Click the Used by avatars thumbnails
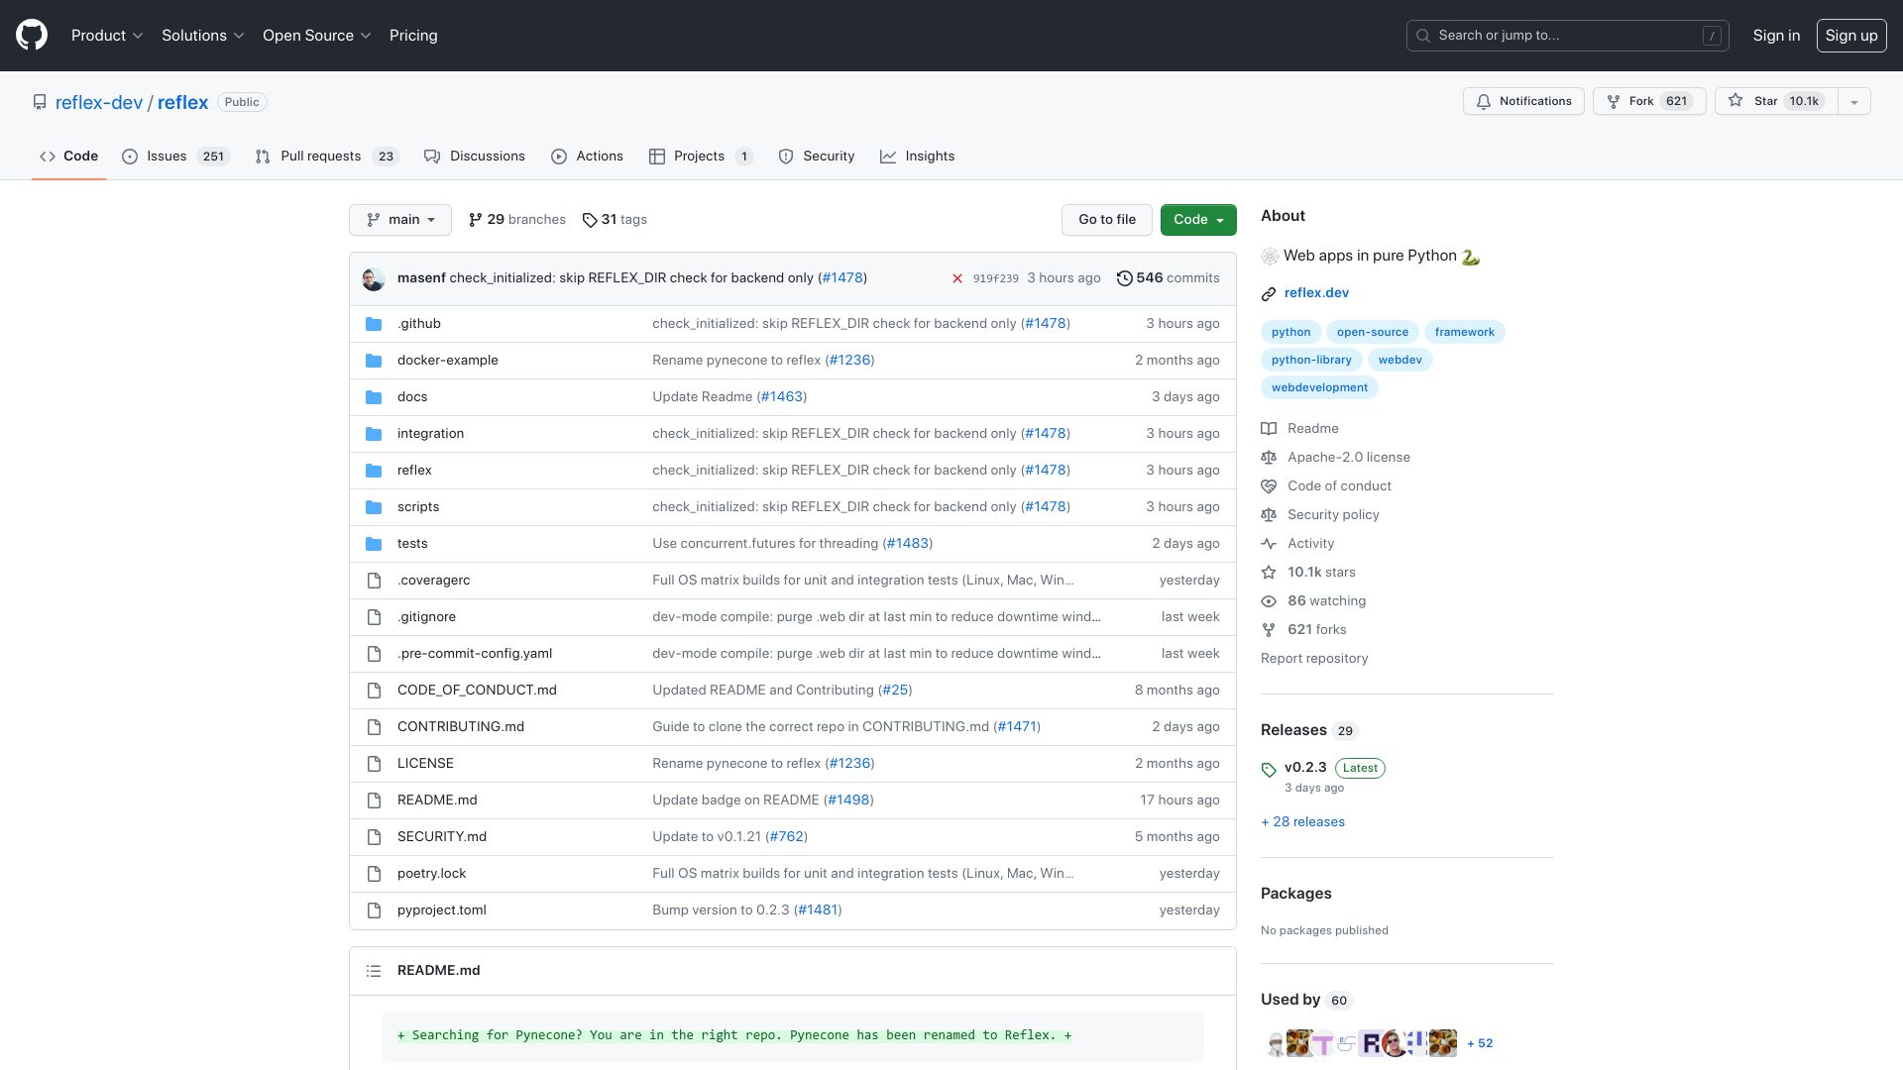The height and width of the screenshot is (1070, 1903). click(x=1363, y=1043)
